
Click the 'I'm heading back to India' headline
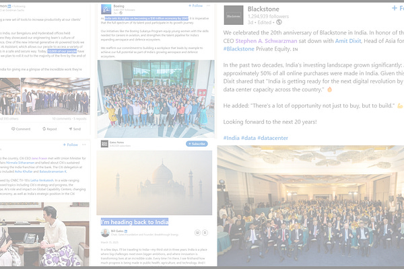(135, 222)
